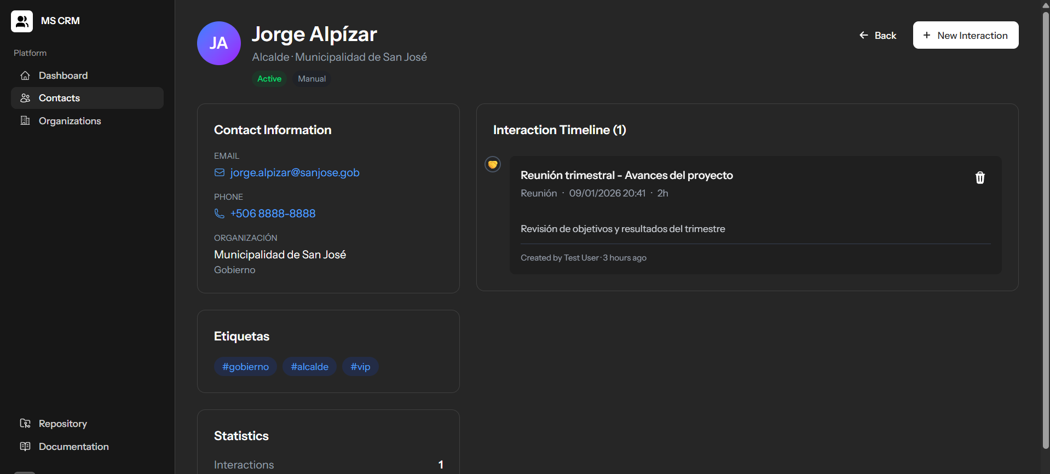Go to the Organizations page
Screen dimensions: 1050x474
pyautogui.click(x=70, y=121)
